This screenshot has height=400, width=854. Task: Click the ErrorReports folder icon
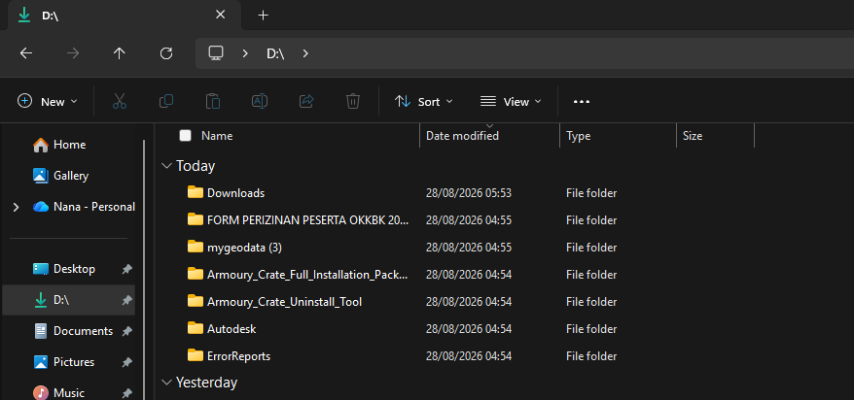pos(195,355)
